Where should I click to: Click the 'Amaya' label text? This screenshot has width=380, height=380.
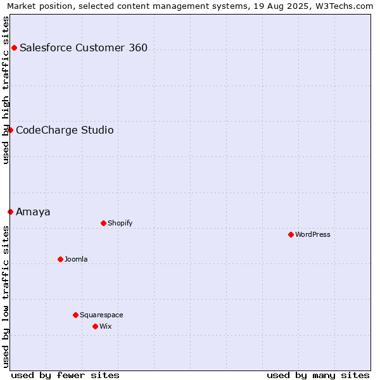(33, 212)
